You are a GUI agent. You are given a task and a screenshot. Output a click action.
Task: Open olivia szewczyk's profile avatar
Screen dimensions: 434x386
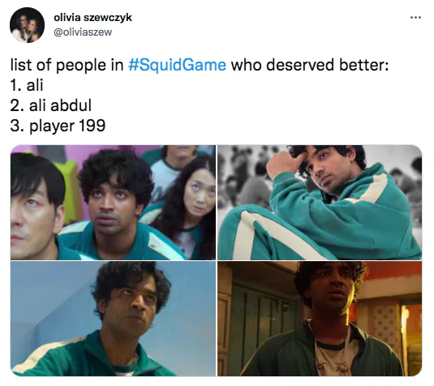tap(27, 25)
